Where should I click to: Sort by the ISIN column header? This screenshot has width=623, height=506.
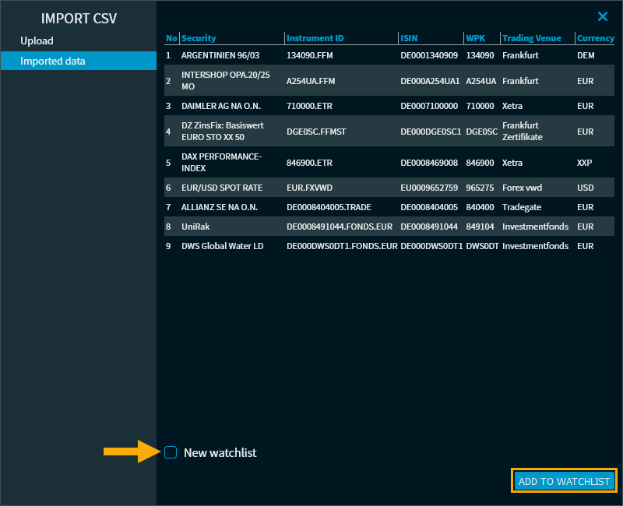[x=409, y=38]
